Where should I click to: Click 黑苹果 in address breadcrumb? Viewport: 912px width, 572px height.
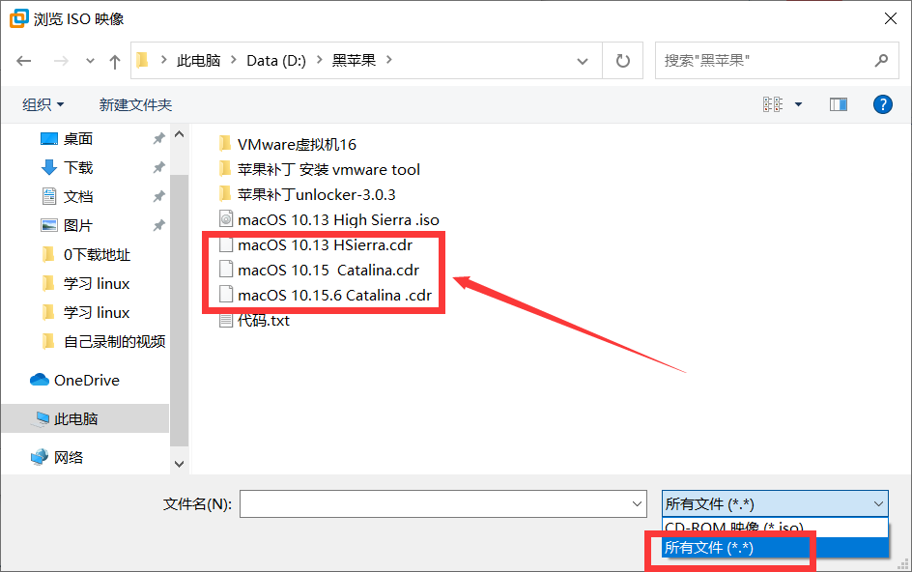[354, 61]
